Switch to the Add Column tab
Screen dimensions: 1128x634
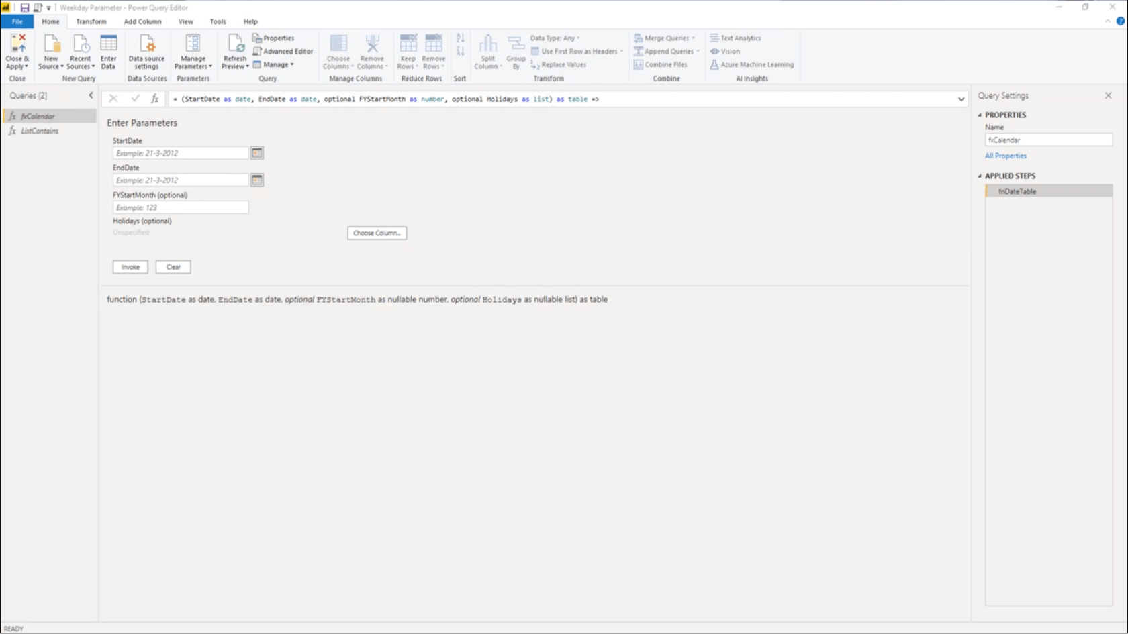142,21
